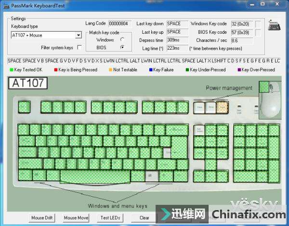Open the Keyboard type dropdown arrow

click(79, 35)
